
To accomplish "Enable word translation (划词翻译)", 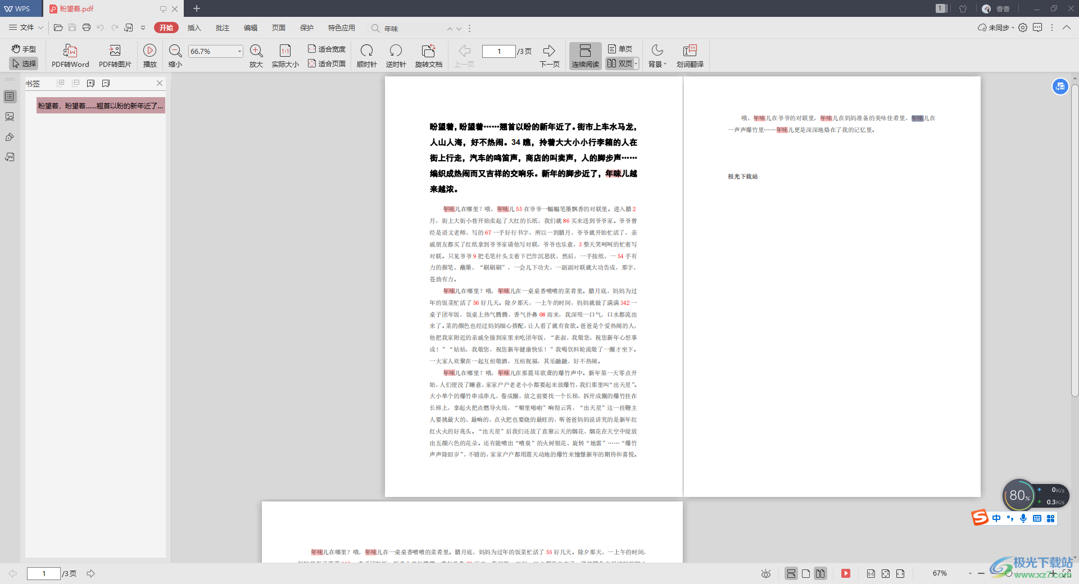I will point(690,56).
